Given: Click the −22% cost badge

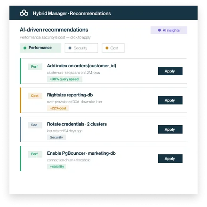Looking at the screenshot, I should point(58,108).
